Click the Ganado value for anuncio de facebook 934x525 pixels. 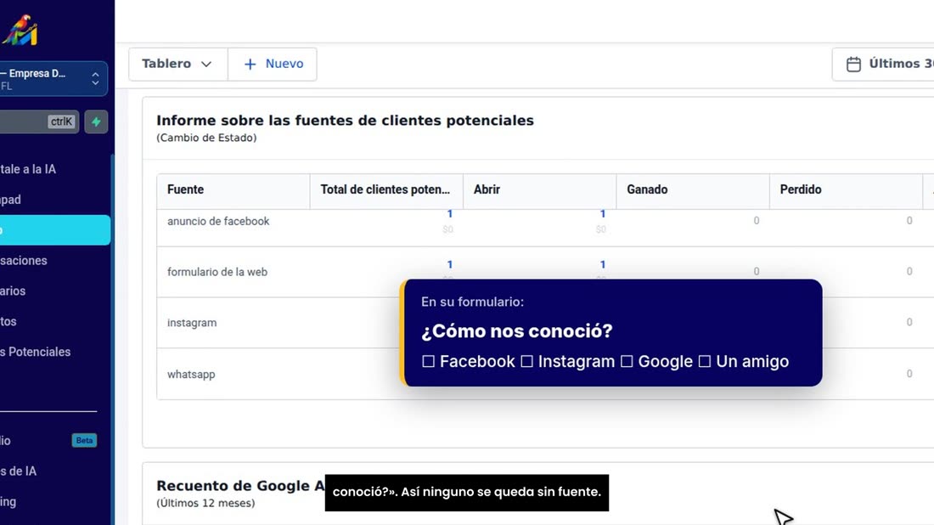tap(757, 221)
